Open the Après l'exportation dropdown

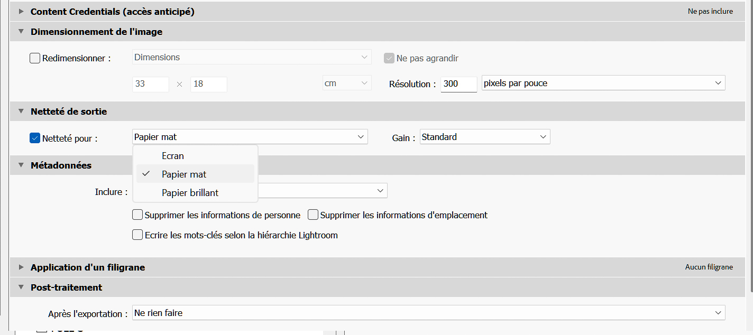click(x=428, y=313)
